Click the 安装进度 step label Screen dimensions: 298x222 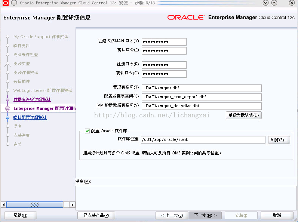(x=21, y=135)
